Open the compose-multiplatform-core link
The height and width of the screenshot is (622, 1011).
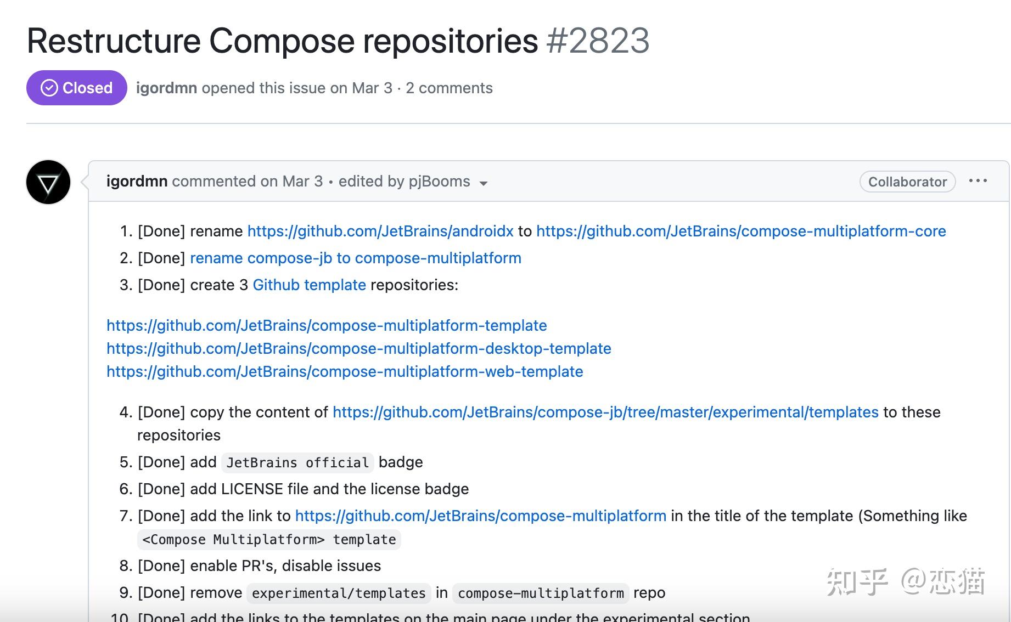click(x=740, y=231)
